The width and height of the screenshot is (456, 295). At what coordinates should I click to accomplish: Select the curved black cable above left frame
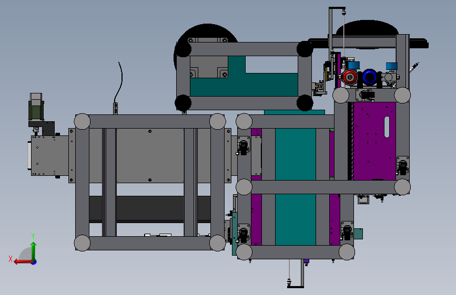click(x=119, y=82)
